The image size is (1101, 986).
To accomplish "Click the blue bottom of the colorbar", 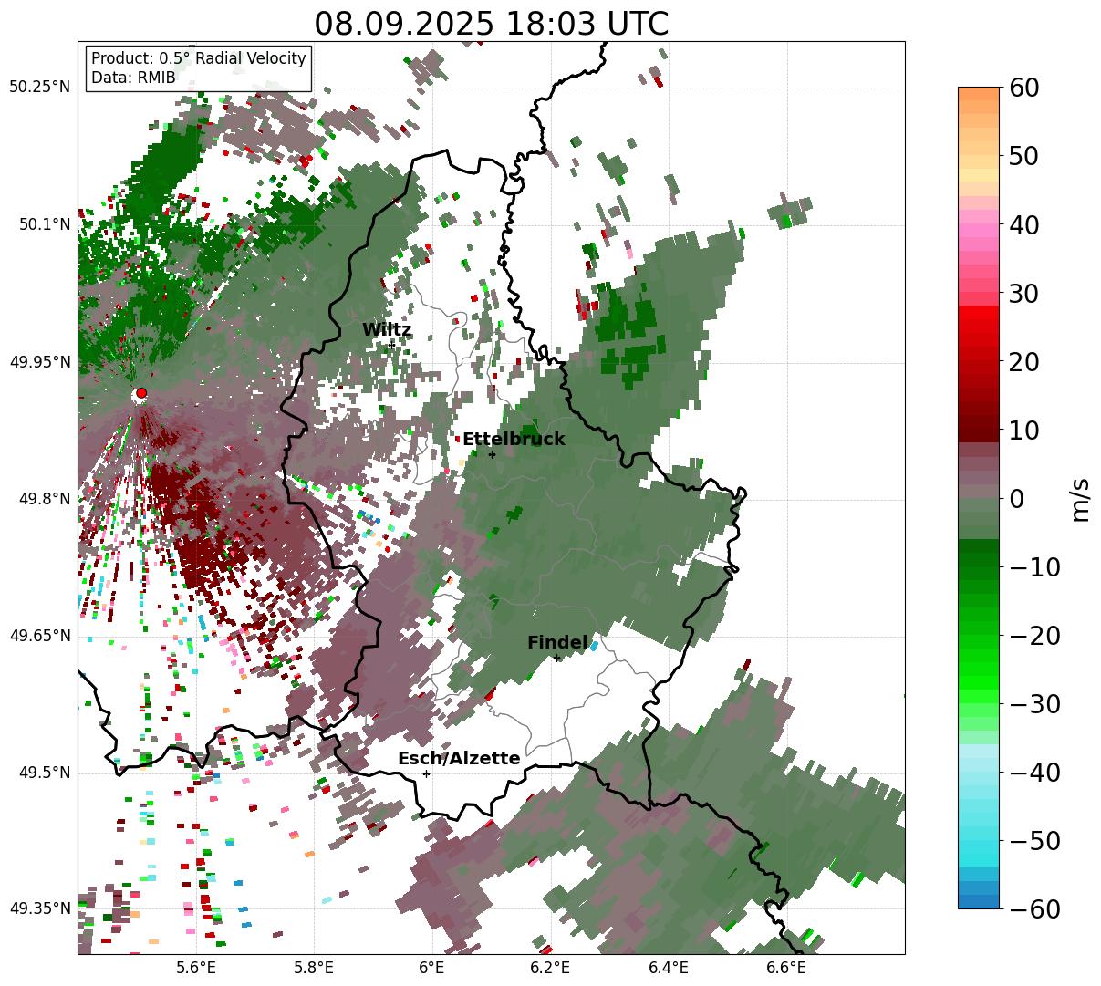I will pyautogui.click(x=979, y=901).
